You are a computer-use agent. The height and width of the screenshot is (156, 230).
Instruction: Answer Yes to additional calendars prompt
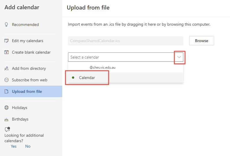(14, 146)
